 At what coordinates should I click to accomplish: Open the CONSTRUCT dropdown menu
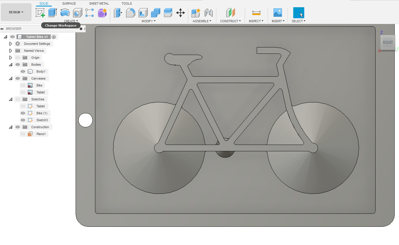[x=230, y=21]
